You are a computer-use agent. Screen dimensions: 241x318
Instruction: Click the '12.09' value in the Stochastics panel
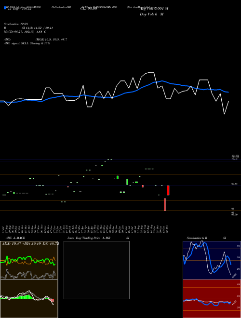(234, 276)
